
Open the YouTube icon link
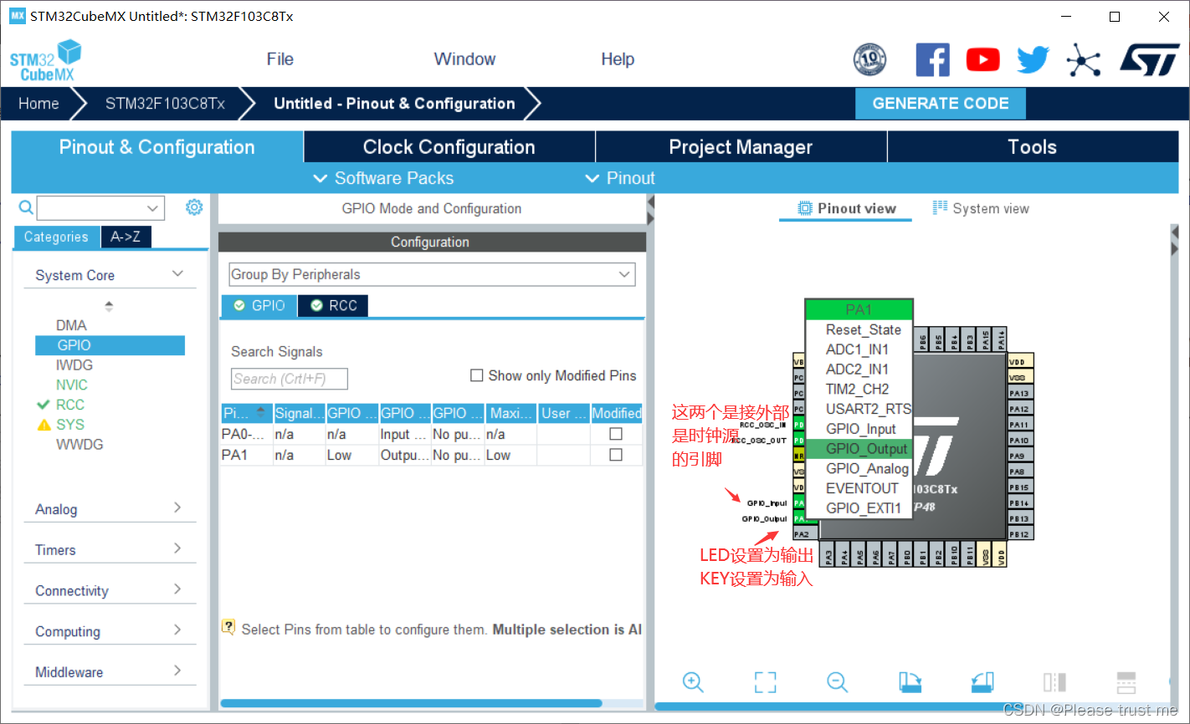coord(982,60)
